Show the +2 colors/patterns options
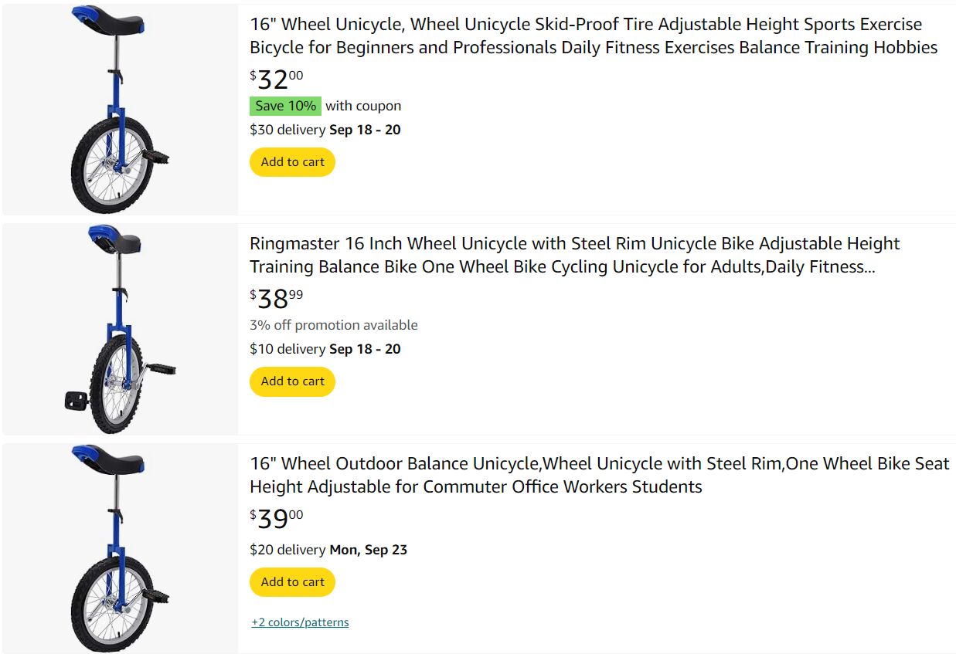Image resolution: width=956 pixels, height=654 pixels. click(x=300, y=622)
